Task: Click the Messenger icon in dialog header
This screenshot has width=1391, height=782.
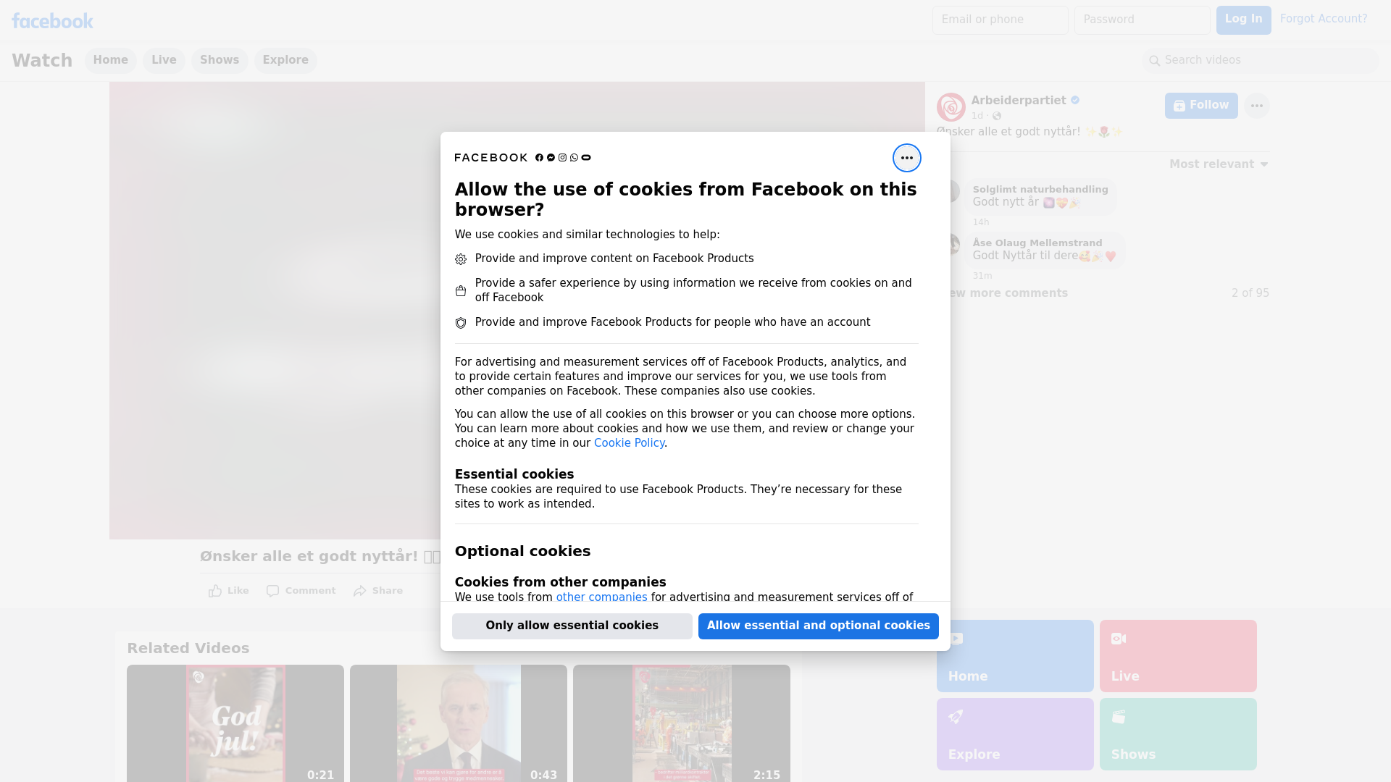Action: pos(551,158)
